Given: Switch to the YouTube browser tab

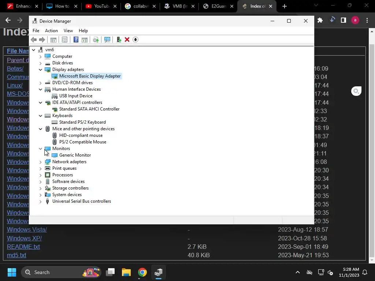Looking at the screenshot, I should [x=101, y=6].
